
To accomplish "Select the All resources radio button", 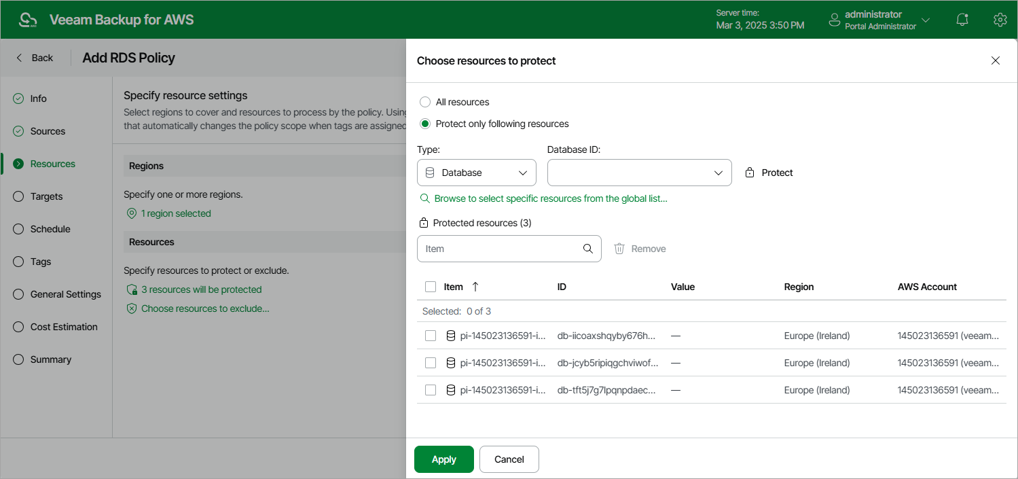I will click(425, 102).
